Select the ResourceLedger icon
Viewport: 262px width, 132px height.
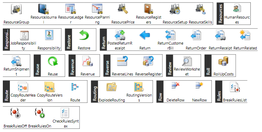(x=71, y=9)
